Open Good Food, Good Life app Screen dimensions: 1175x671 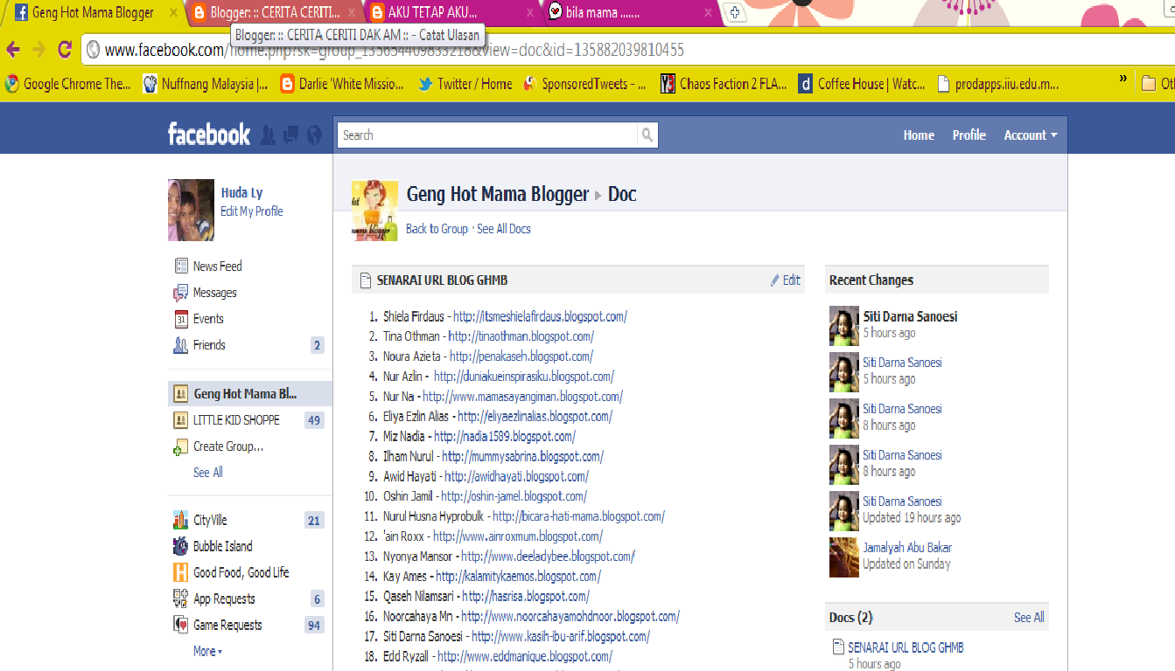pyautogui.click(x=241, y=572)
